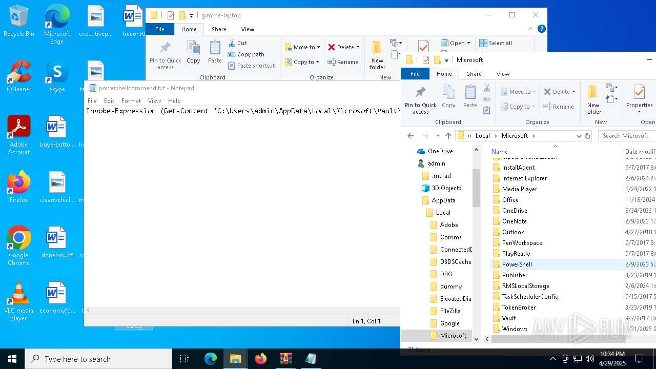The image size is (656, 369).
Task: Open the View menu in Notepad
Action: point(154,101)
